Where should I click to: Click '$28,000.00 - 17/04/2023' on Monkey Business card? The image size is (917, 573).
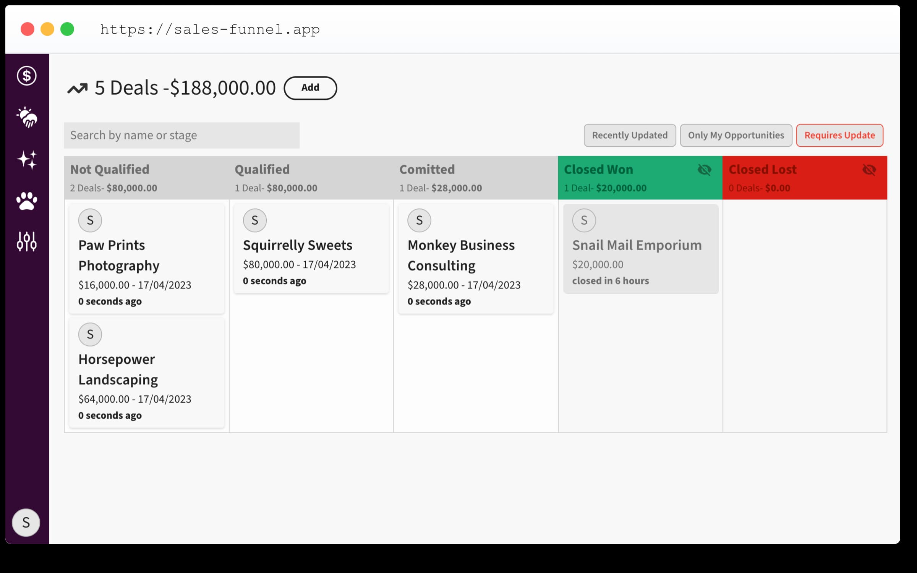pyautogui.click(x=464, y=285)
